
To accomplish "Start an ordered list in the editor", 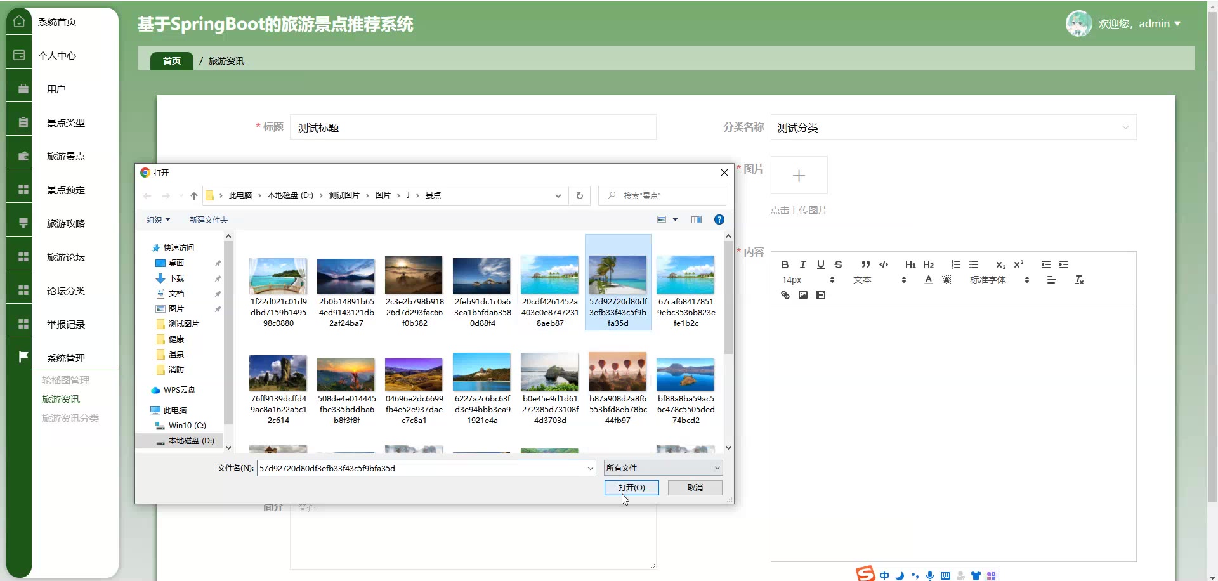I will pyautogui.click(x=955, y=264).
